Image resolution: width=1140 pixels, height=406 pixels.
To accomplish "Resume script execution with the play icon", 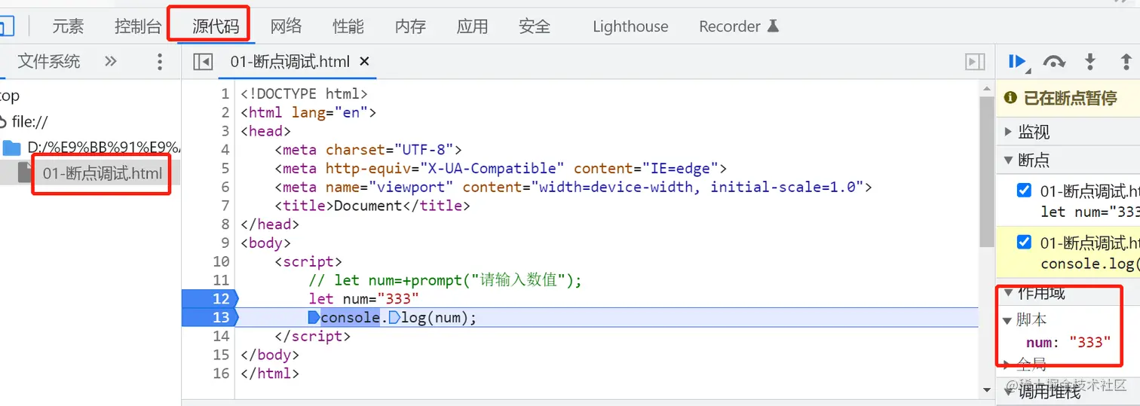I will 1017,62.
